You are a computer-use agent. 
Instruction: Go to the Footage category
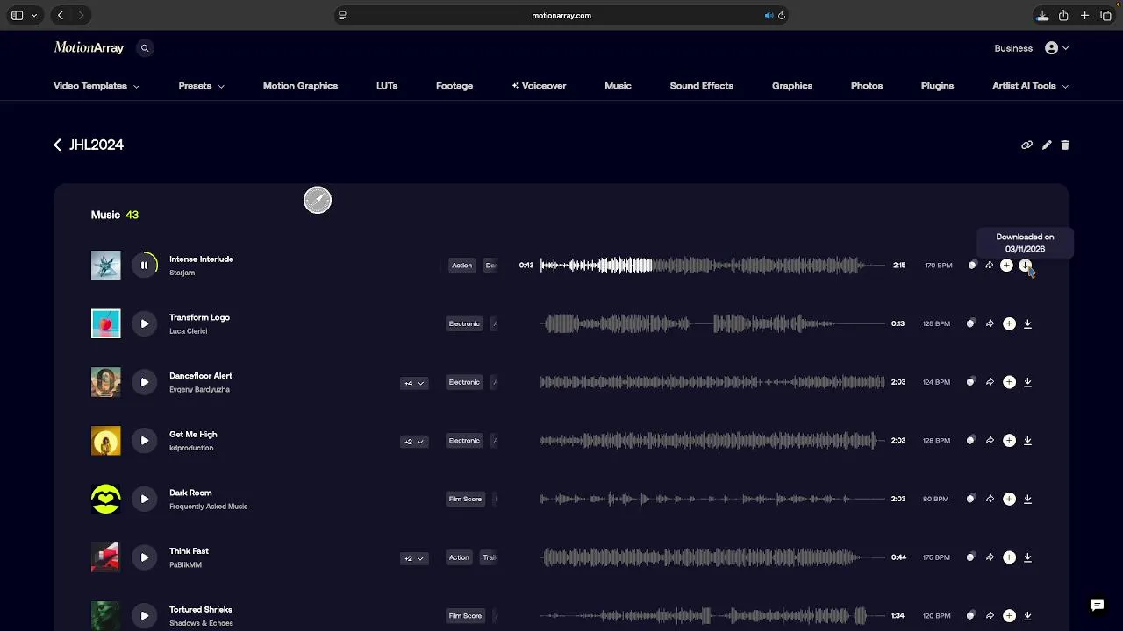coord(454,86)
